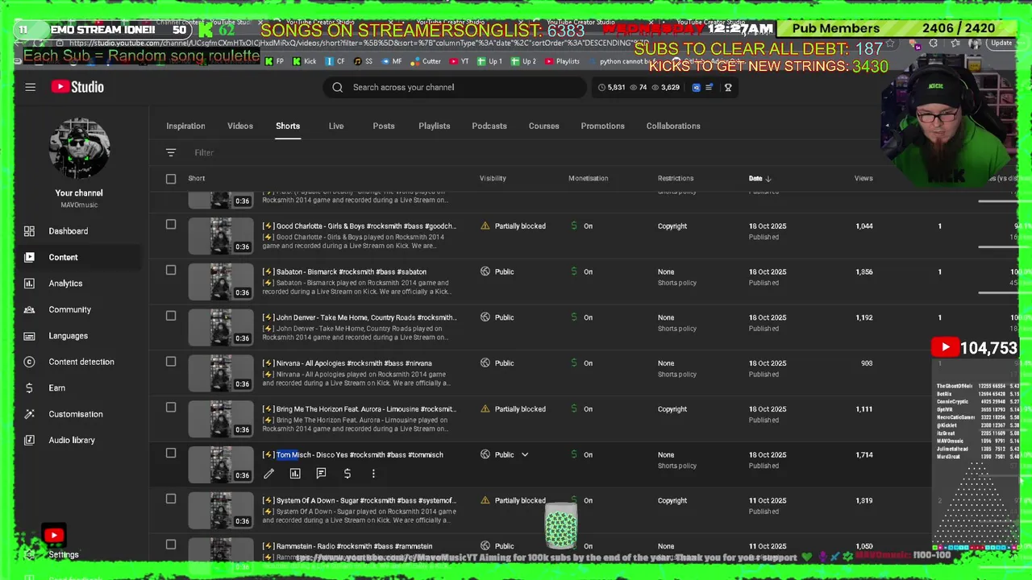Switch to the Podcasts tab

(x=489, y=126)
